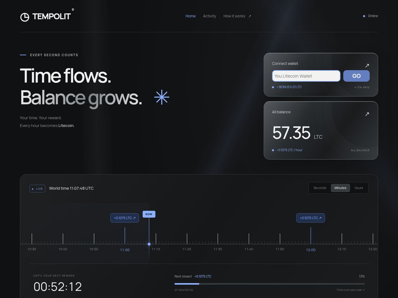Open the Connect wallet card arrow
The width and height of the screenshot is (398, 298).
(x=367, y=66)
